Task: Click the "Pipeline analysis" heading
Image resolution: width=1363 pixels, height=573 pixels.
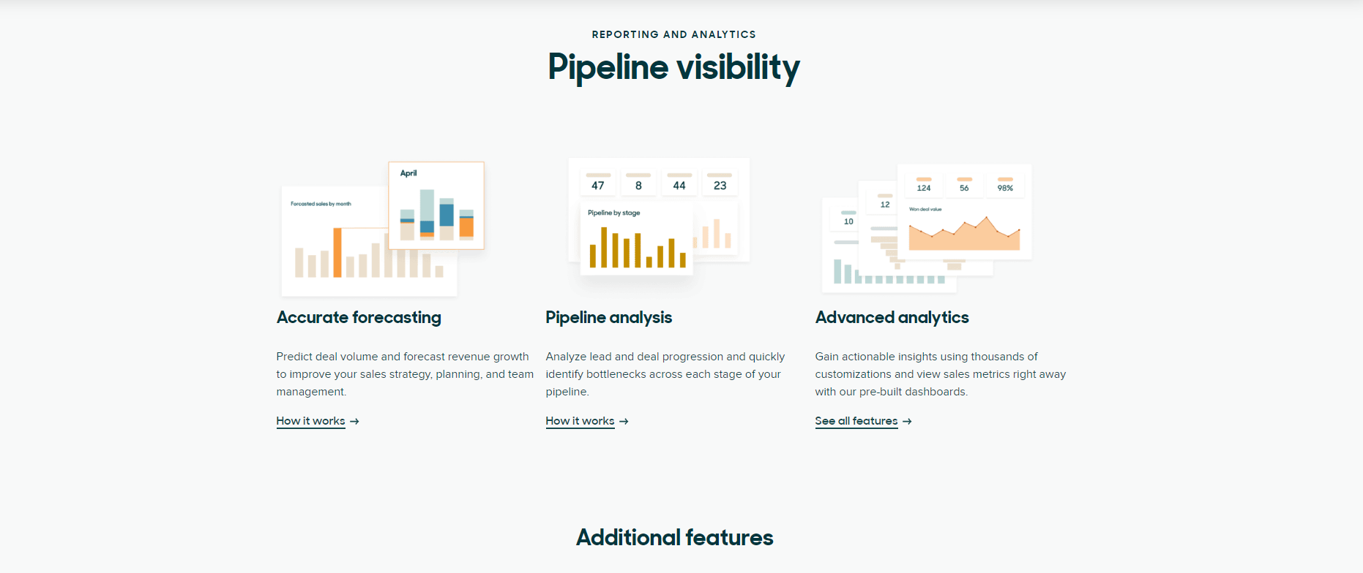Action: pos(608,317)
